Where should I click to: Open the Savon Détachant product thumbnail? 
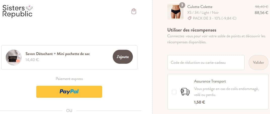point(14,57)
